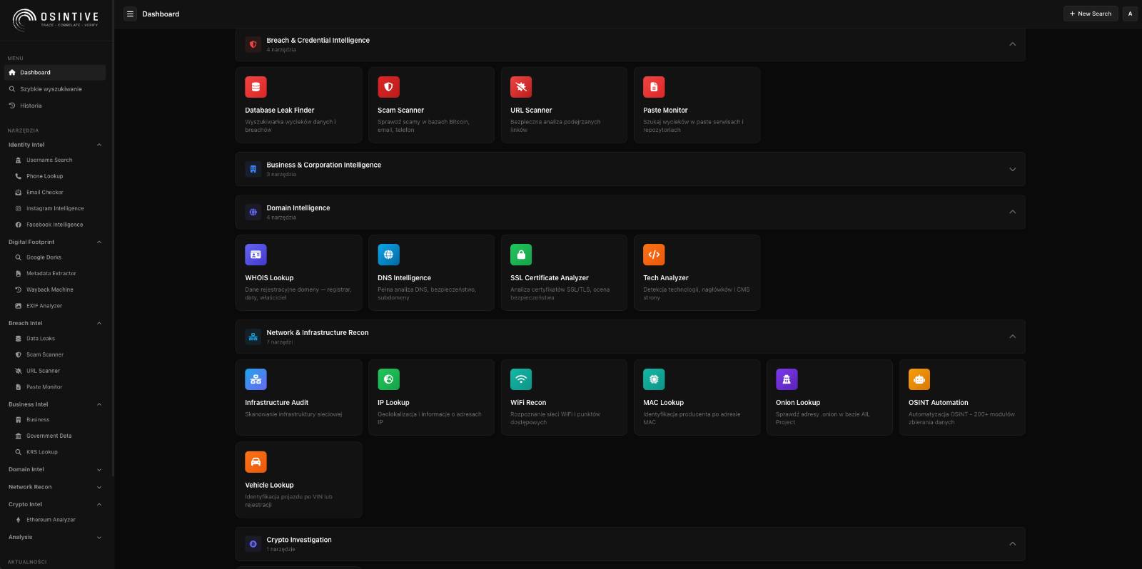Click the Ethereum Analyzer icon in sidebar
The image size is (1142, 569).
point(19,520)
